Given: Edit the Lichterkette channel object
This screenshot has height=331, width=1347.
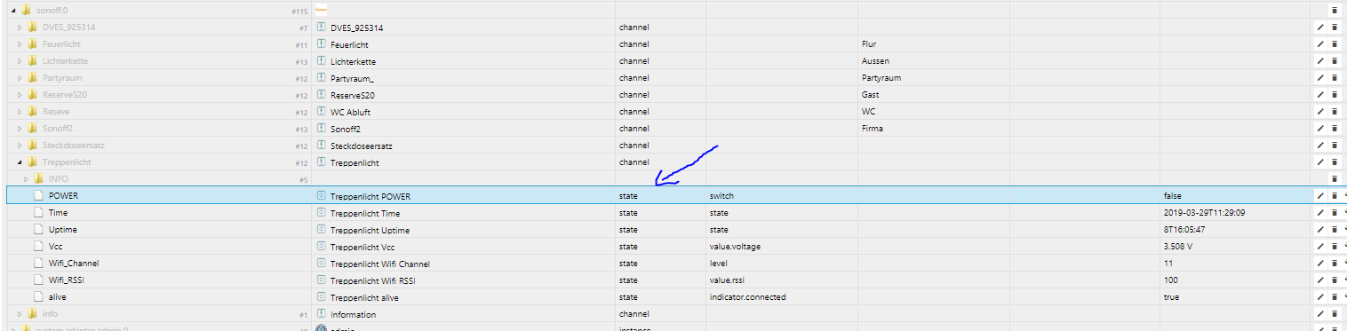Looking at the screenshot, I should click(x=1320, y=61).
